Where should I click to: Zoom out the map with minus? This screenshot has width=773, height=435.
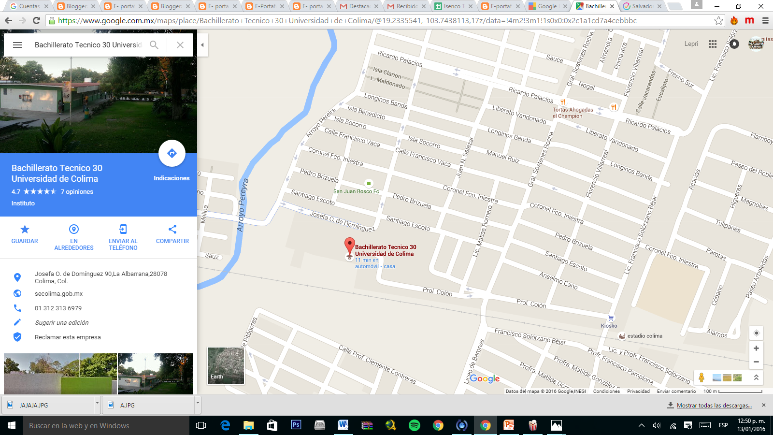click(757, 362)
